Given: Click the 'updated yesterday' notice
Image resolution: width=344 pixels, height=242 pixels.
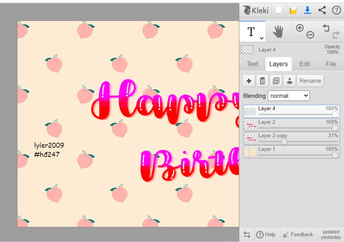Looking at the screenshot, I should pyautogui.click(x=331, y=235).
